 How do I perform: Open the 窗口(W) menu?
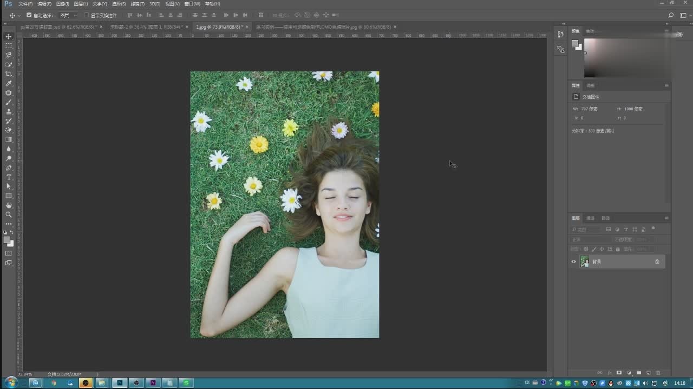(192, 4)
